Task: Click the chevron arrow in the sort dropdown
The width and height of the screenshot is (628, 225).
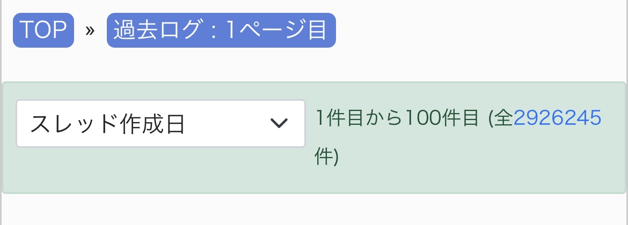Action: [278, 123]
